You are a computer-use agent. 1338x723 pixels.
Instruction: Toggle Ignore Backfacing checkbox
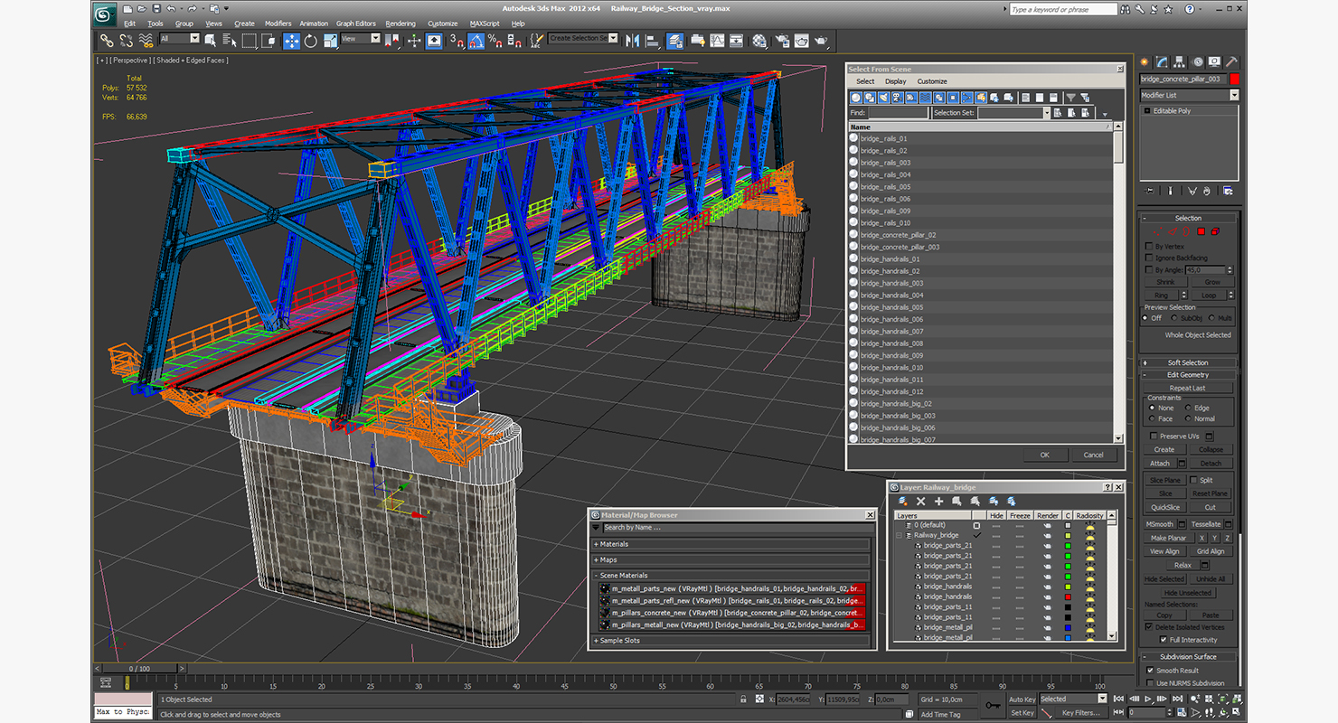point(1149,258)
